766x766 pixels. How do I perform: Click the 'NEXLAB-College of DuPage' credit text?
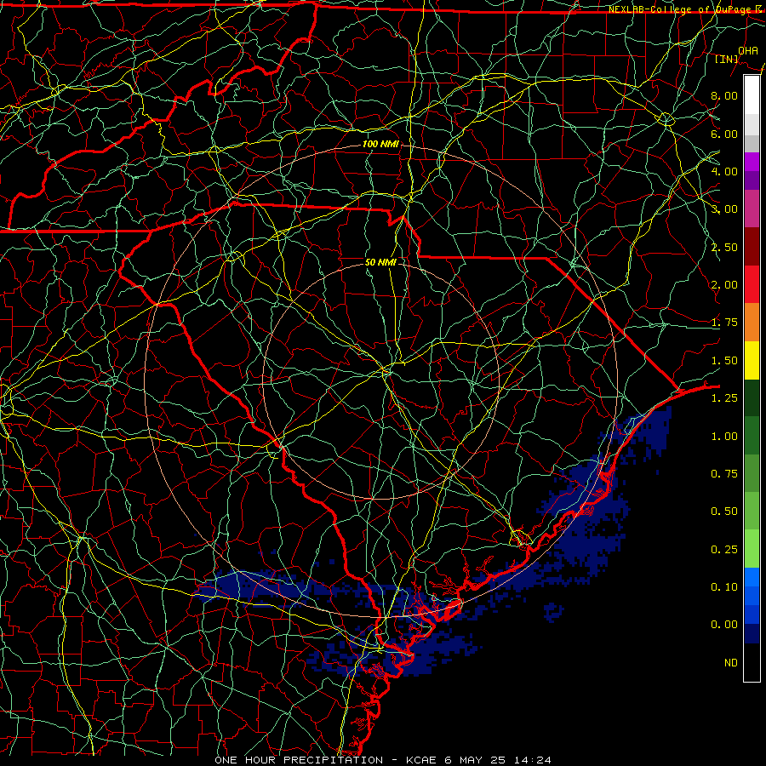(679, 9)
